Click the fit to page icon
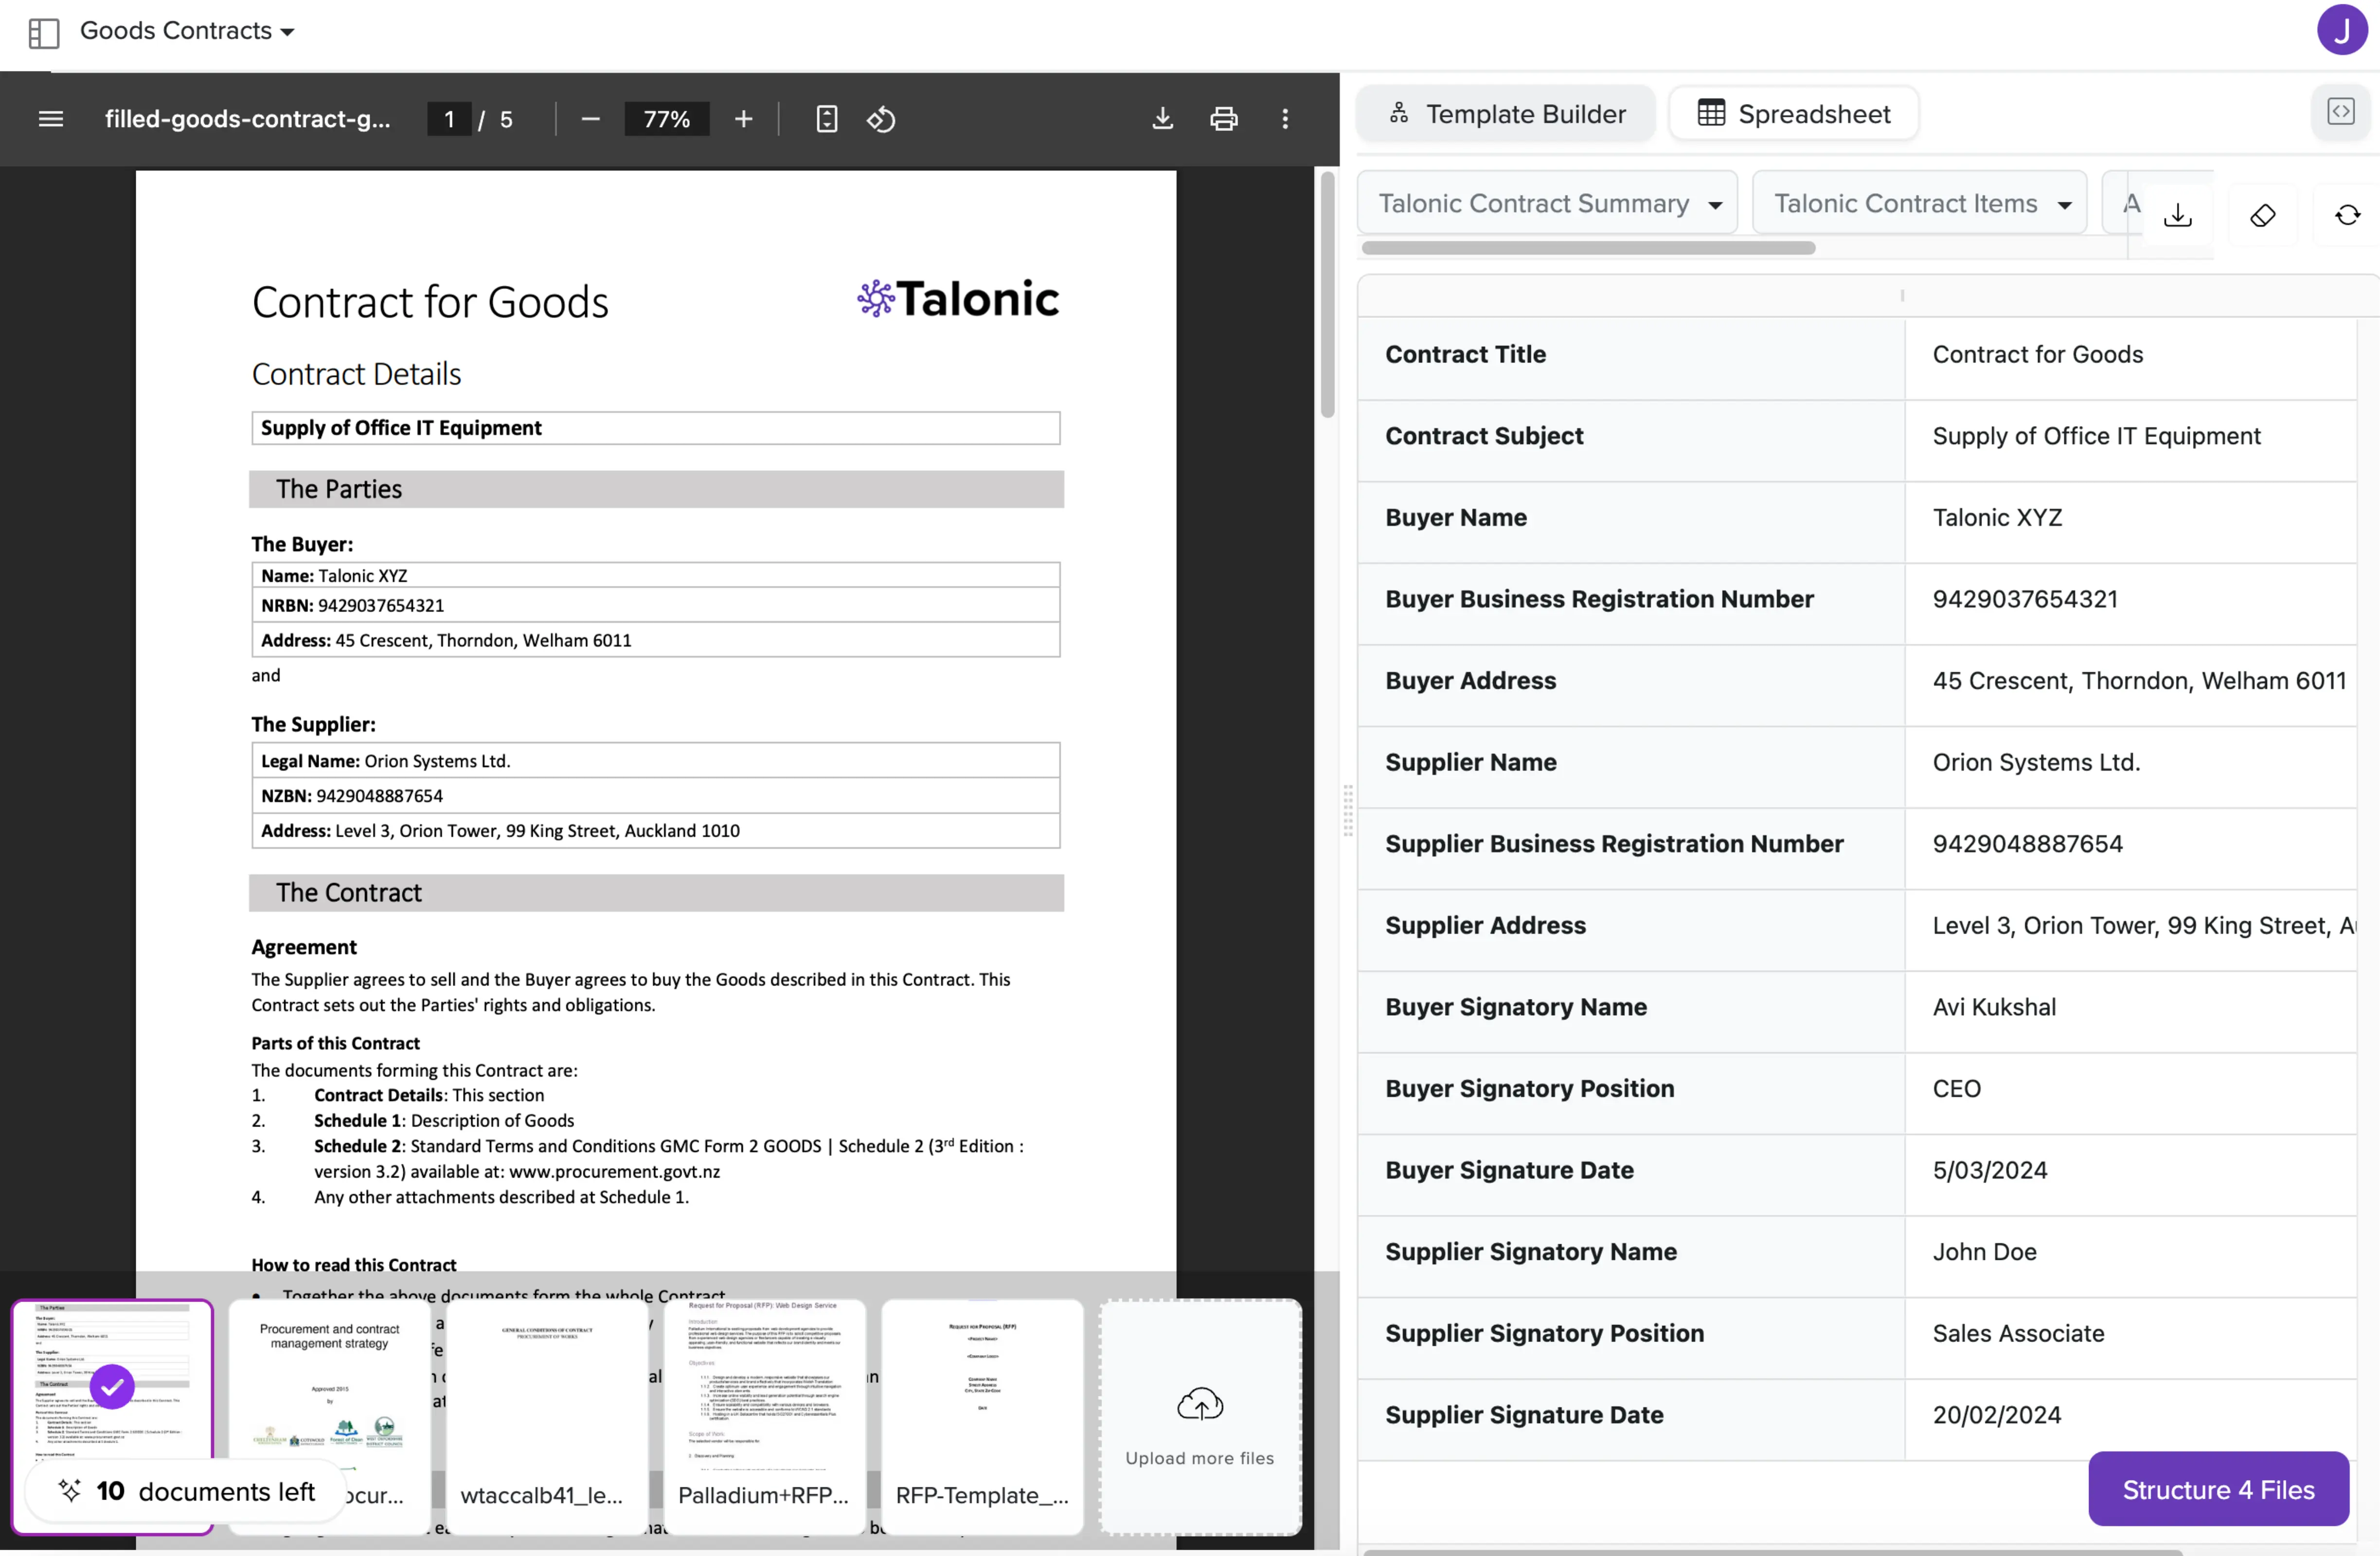Viewport: 2380px width, 1556px height. click(826, 119)
